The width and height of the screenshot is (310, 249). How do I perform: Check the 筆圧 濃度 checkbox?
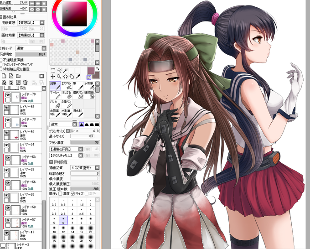coord(60,194)
